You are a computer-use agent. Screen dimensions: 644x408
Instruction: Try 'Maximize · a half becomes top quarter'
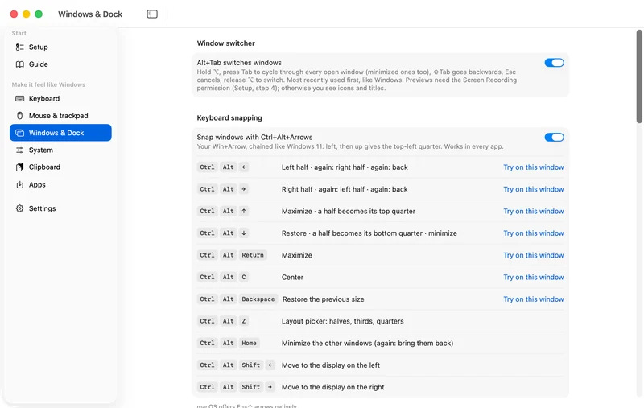click(534, 212)
